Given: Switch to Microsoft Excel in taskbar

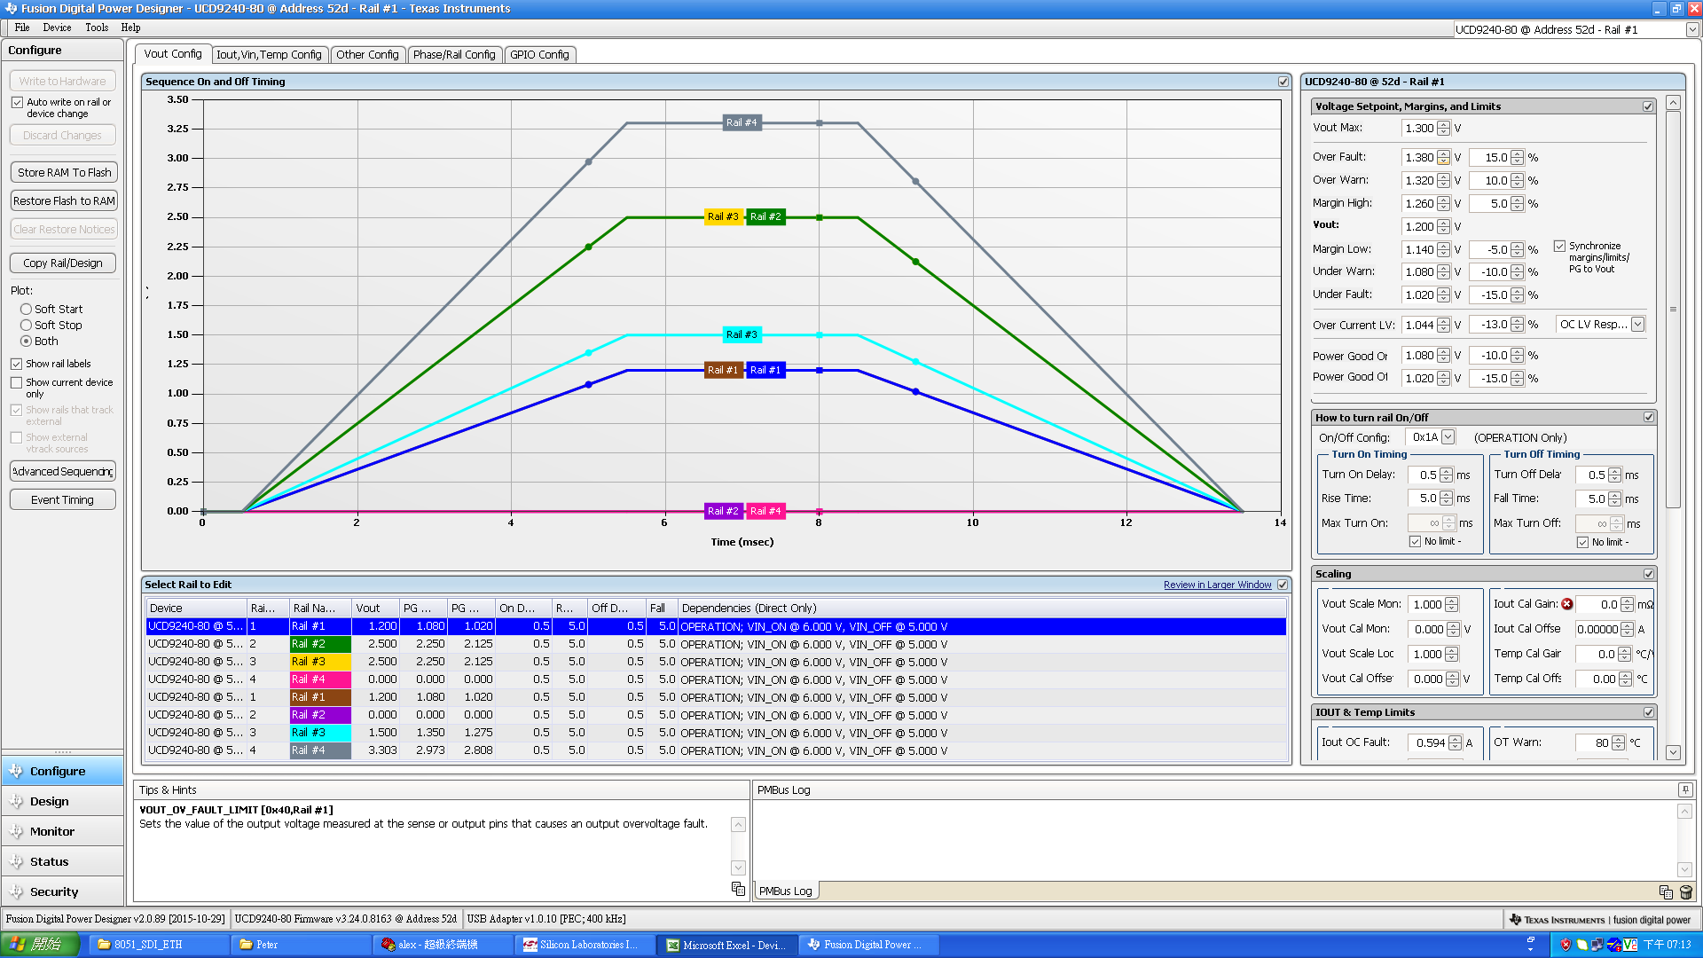Looking at the screenshot, I should [726, 945].
